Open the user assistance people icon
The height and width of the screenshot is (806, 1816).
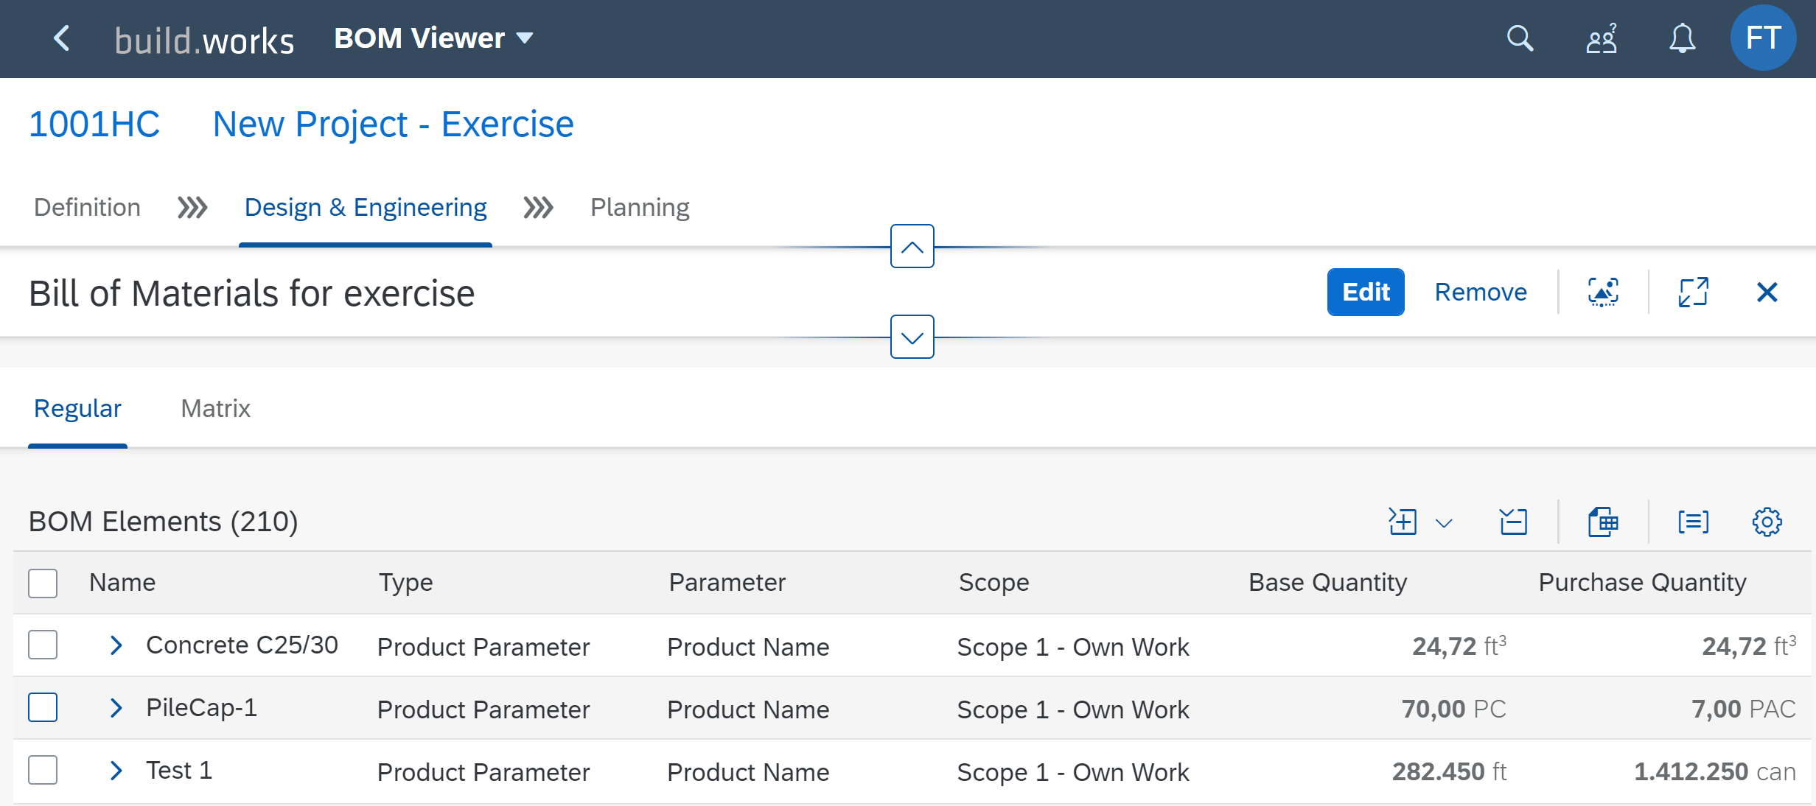1602,38
